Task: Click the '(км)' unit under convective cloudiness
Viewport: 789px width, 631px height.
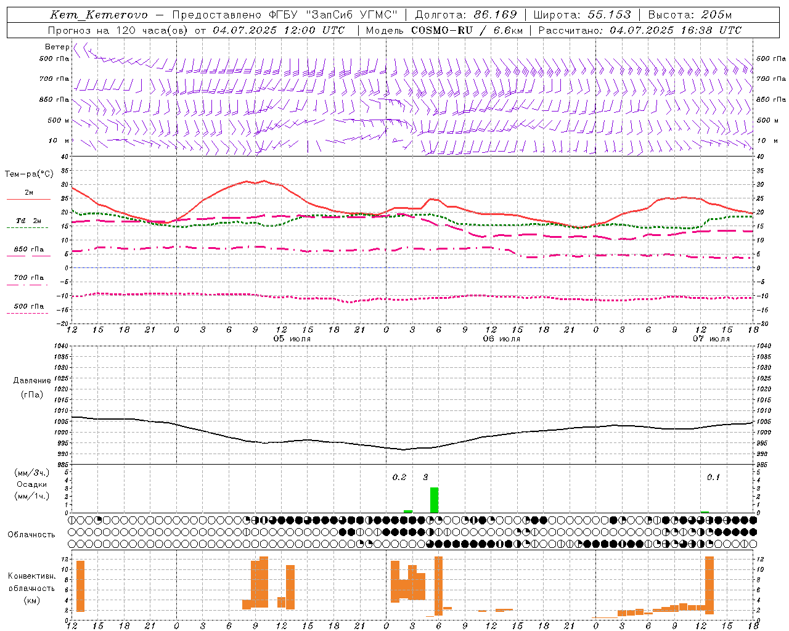Action: click(32, 600)
